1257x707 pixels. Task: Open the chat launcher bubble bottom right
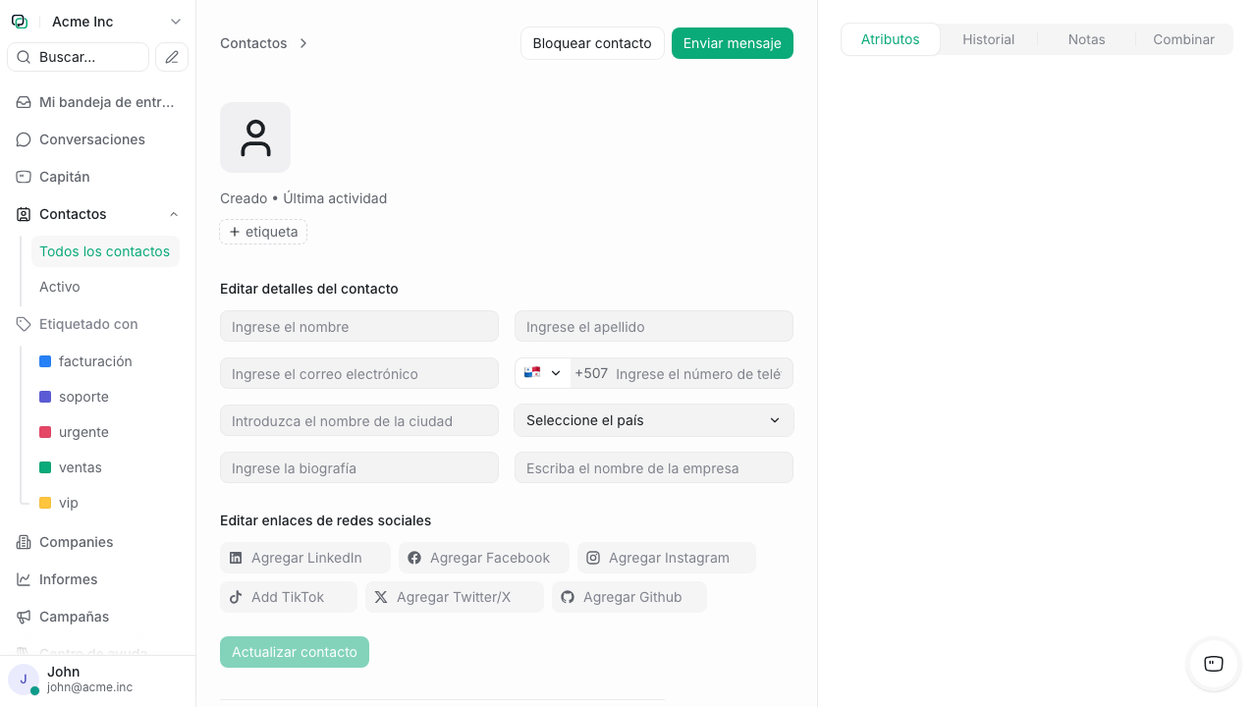tap(1212, 665)
